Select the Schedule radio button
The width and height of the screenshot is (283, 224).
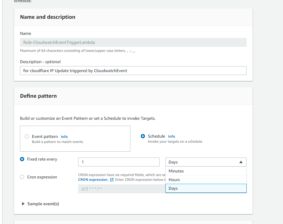click(x=143, y=136)
